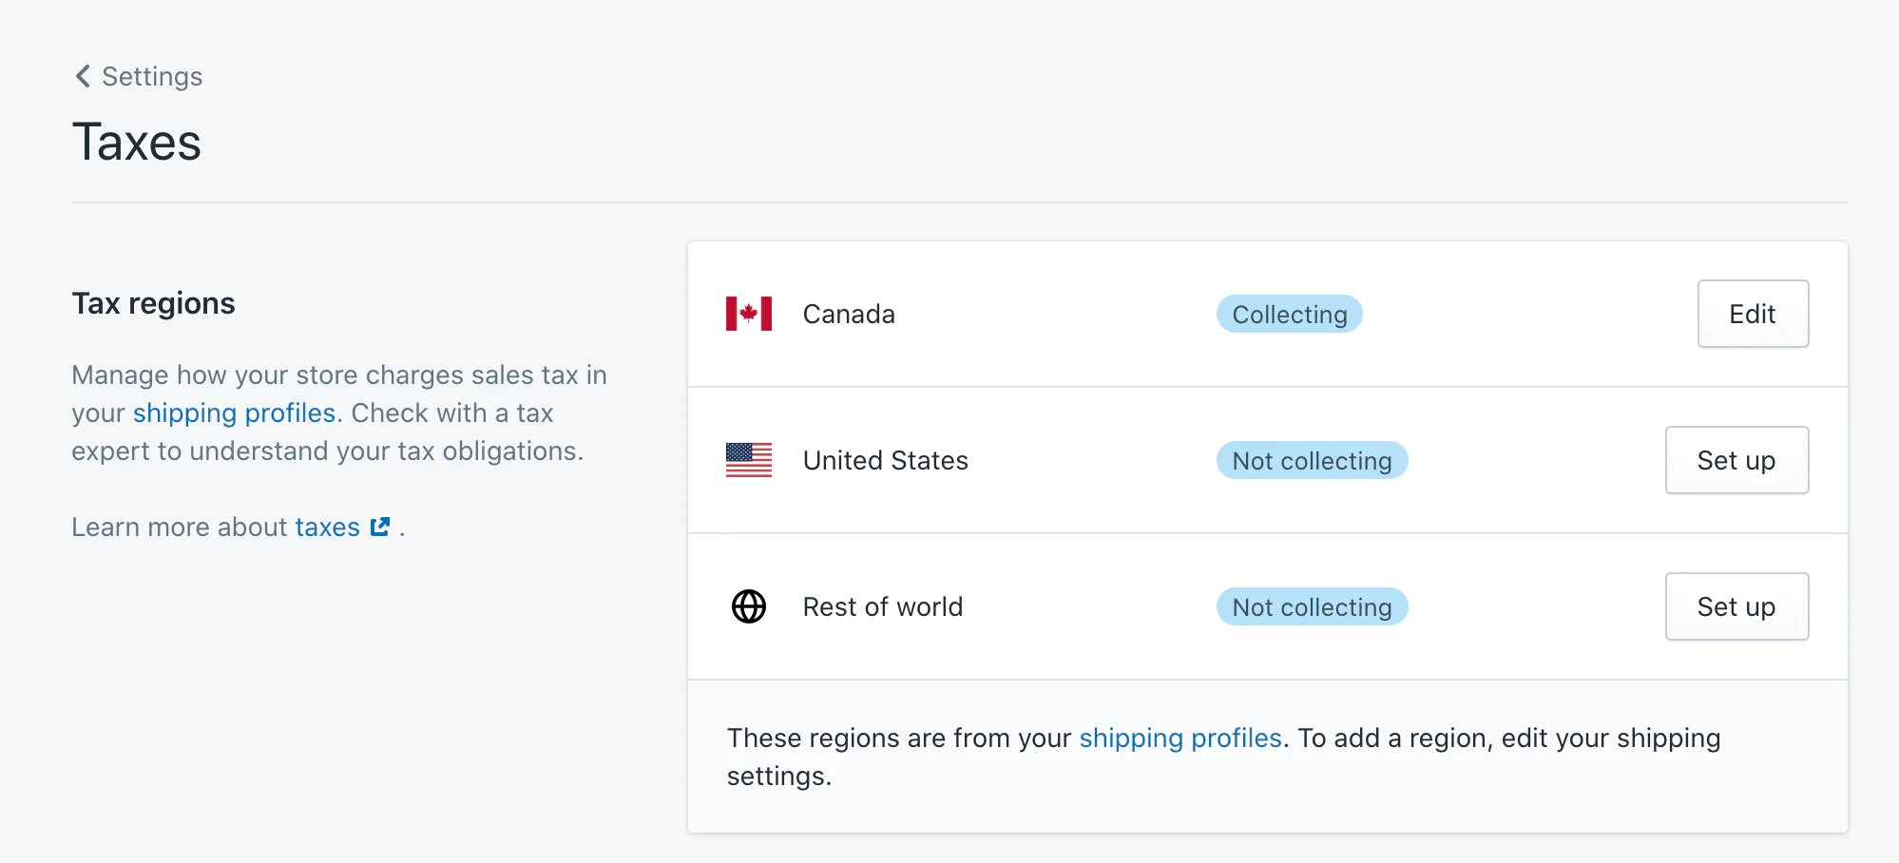1899x863 pixels.
Task: Return to the Settings page
Action: [150, 76]
